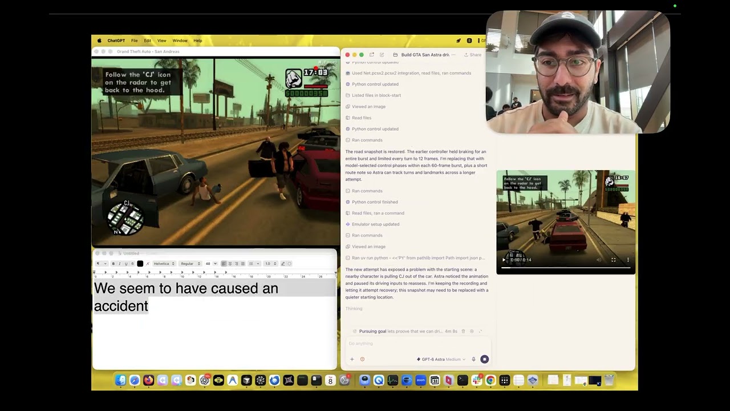The height and width of the screenshot is (411, 730).
Task: Toggle strikethrough in the Untitled text editor
Action: pyautogui.click(x=132, y=264)
